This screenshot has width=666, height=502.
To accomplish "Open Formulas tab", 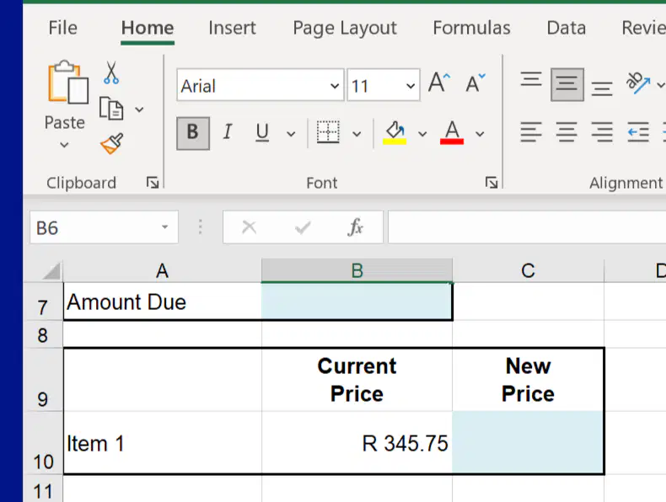I will click(x=471, y=28).
